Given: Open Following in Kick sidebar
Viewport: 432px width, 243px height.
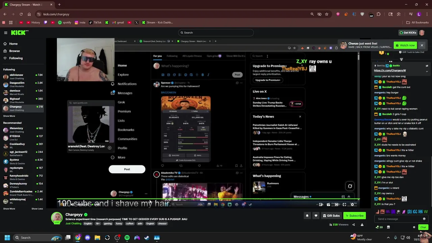Looking at the screenshot, I should point(16,58).
